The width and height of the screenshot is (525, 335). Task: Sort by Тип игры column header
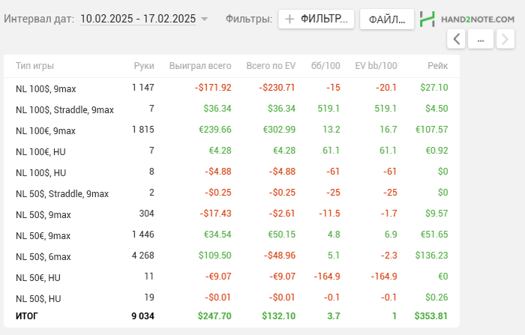(x=34, y=66)
